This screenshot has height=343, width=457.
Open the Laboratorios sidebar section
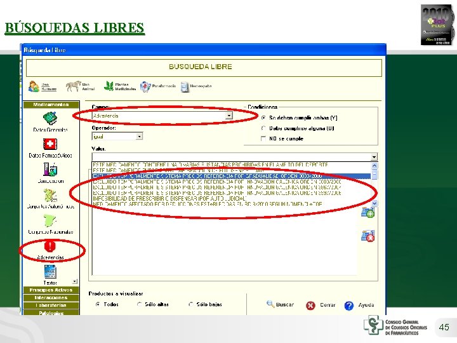click(51, 306)
